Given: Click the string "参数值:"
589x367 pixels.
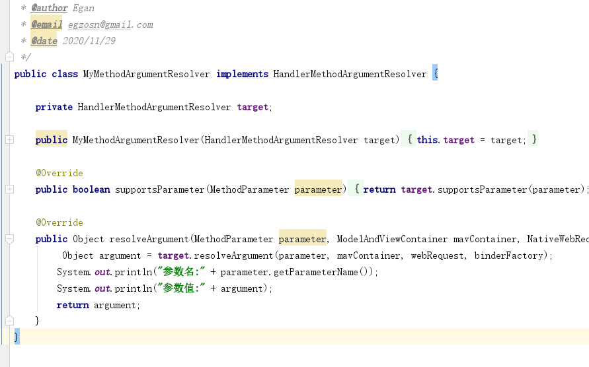Looking at the screenshot, I should (x=181, y=288).
